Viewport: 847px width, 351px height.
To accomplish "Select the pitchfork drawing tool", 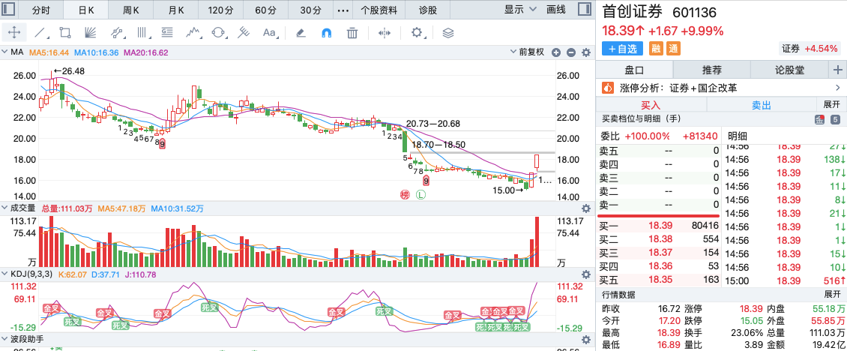I will tap(244, 32).
